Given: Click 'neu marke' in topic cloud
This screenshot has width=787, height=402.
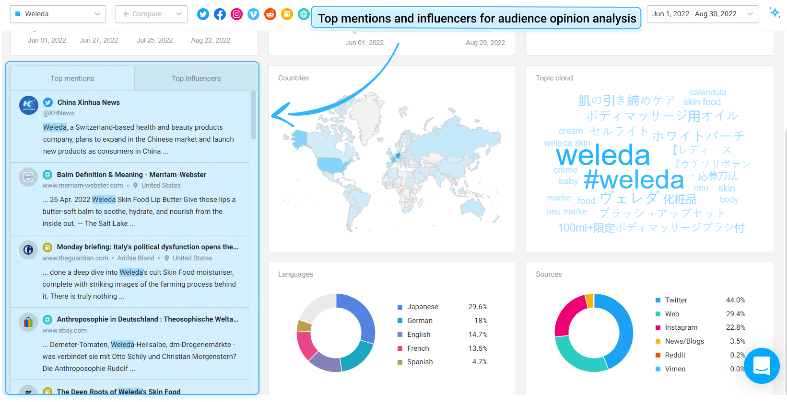Looking at the screenshot, I should pos(566,212).
